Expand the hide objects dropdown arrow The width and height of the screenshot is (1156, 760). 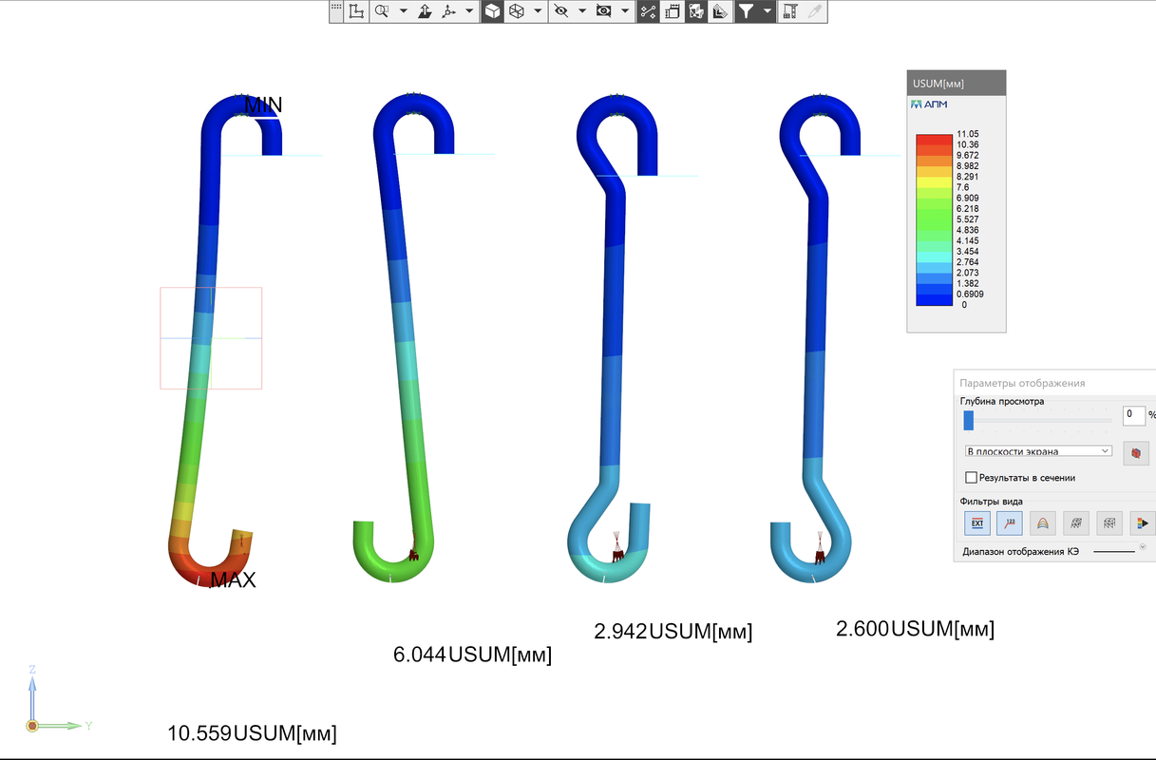click(581, 11)
